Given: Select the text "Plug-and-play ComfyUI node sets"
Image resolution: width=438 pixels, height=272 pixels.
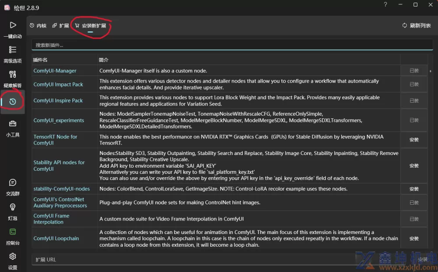Looking at the screenshot, I should 180,203.
